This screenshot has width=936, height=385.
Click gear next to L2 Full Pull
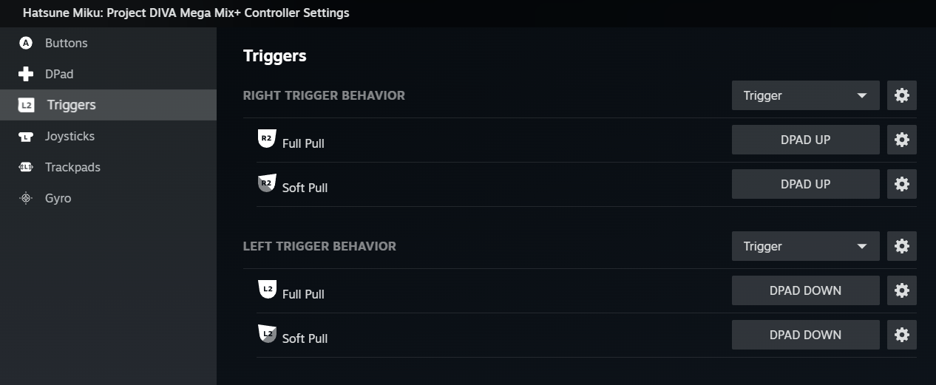[x=901, y=290]
